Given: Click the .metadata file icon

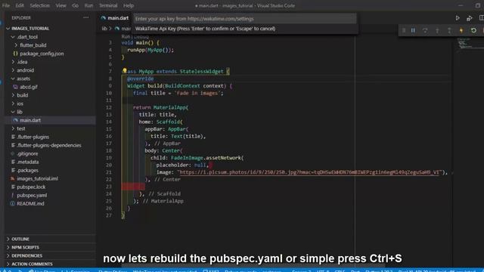Looking at the screenshot, I should point(13,162).
